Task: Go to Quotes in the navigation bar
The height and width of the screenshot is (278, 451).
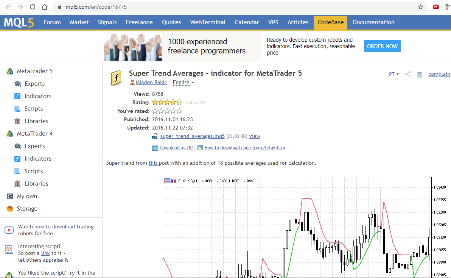Action: click(171, 22)
